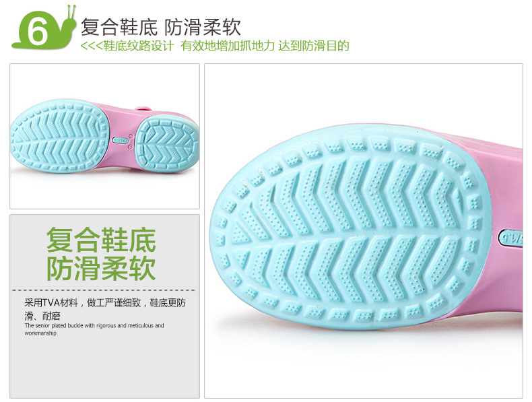Screen dimensions: 532x402
Task: Click the green subtitle 鞋底纹路设计 text
Action: (139, 46)
